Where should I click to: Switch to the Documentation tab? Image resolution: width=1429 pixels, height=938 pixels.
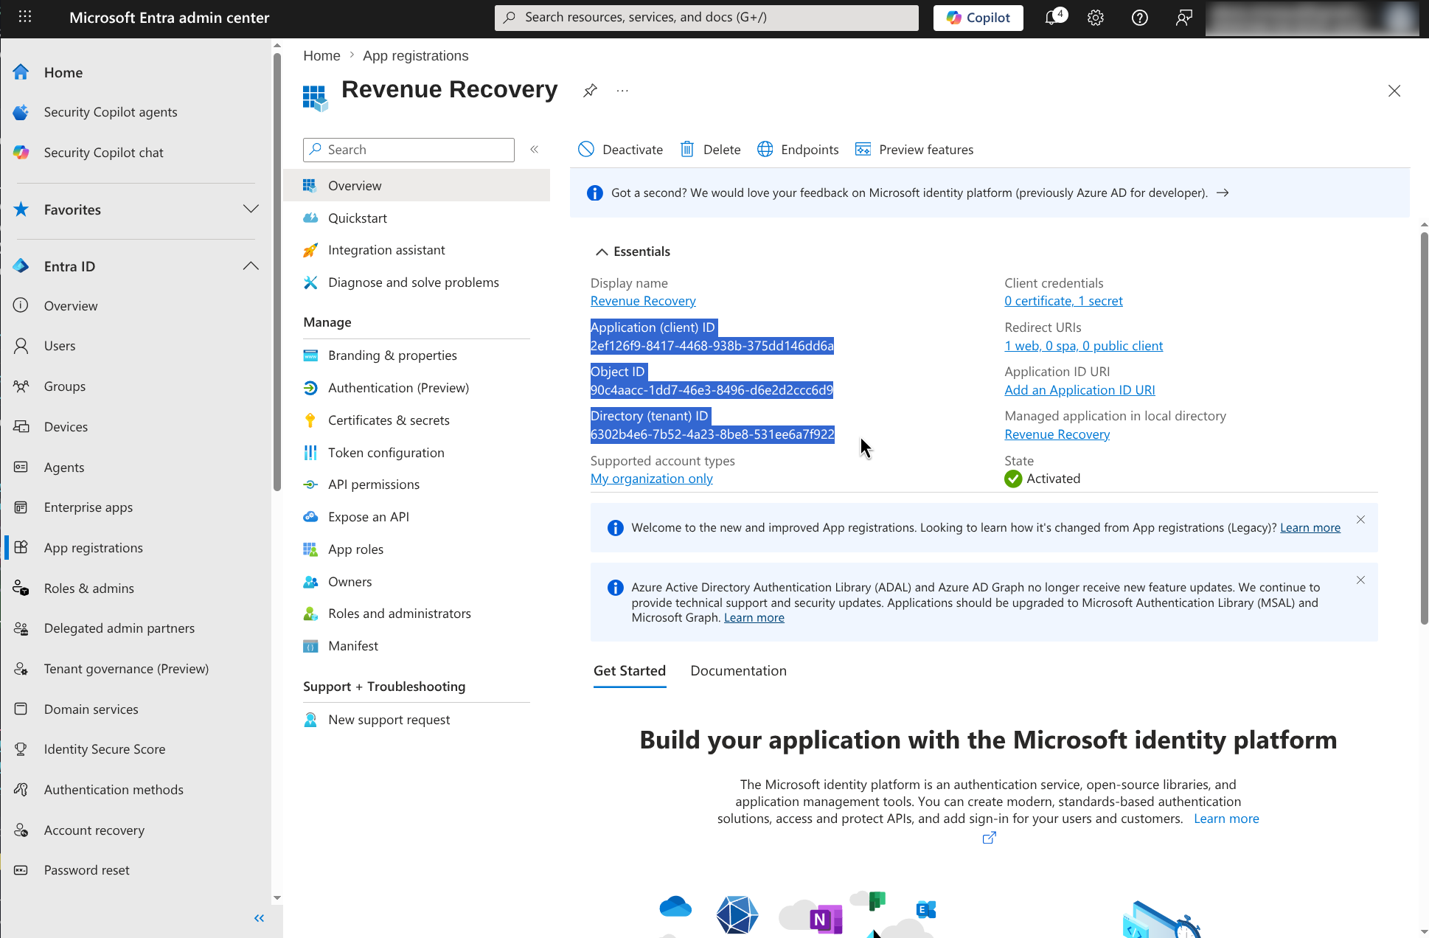738,671
